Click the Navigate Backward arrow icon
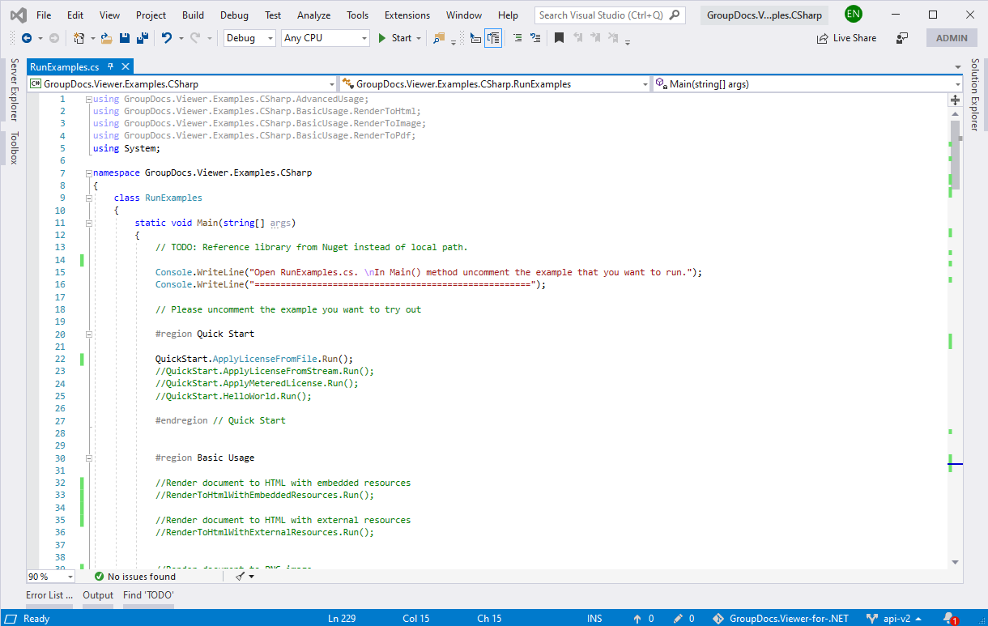The width and height of the screenshot is (988, 626). pyautogui.click(x=27, y=38)
